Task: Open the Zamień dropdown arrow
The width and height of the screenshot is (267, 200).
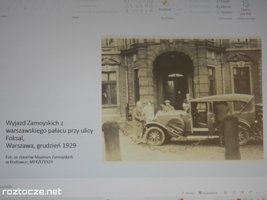Action: [233, 7]
